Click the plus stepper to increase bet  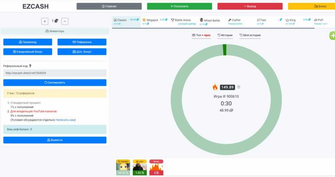(45, 21)
